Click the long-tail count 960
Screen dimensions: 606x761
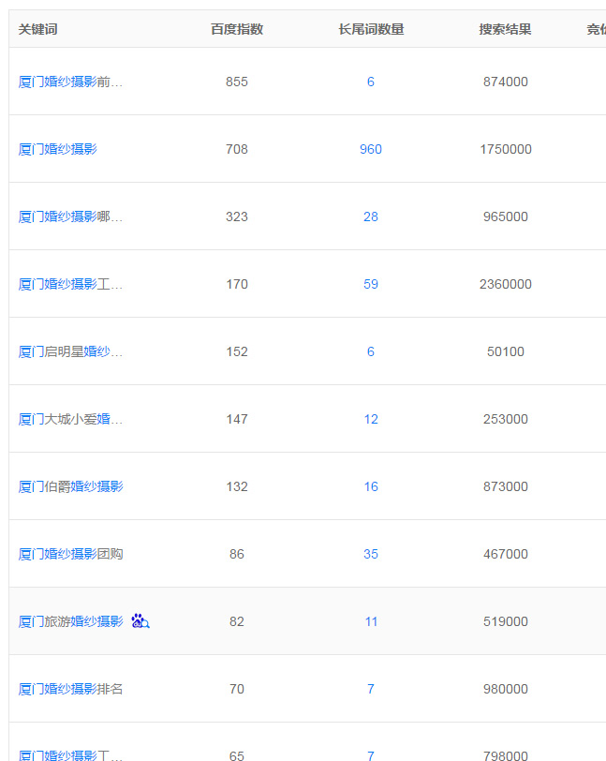click(x=371, y=149)
